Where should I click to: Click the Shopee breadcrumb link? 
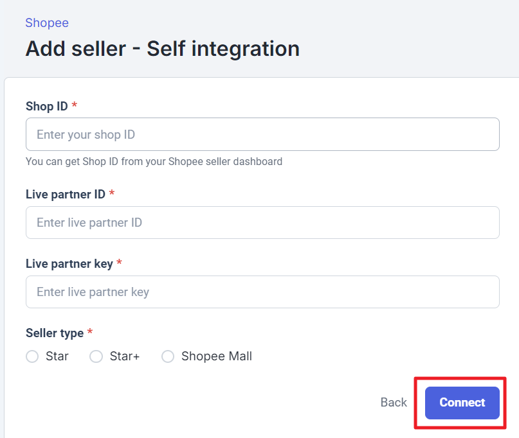47,23
